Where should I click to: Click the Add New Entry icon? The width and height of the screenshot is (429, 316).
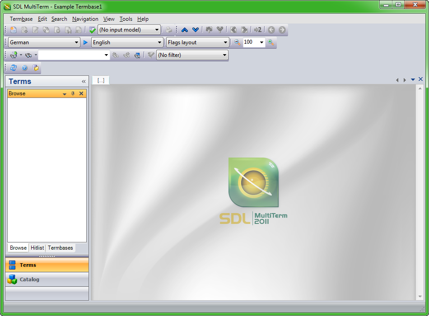click(x=14, y=29)
